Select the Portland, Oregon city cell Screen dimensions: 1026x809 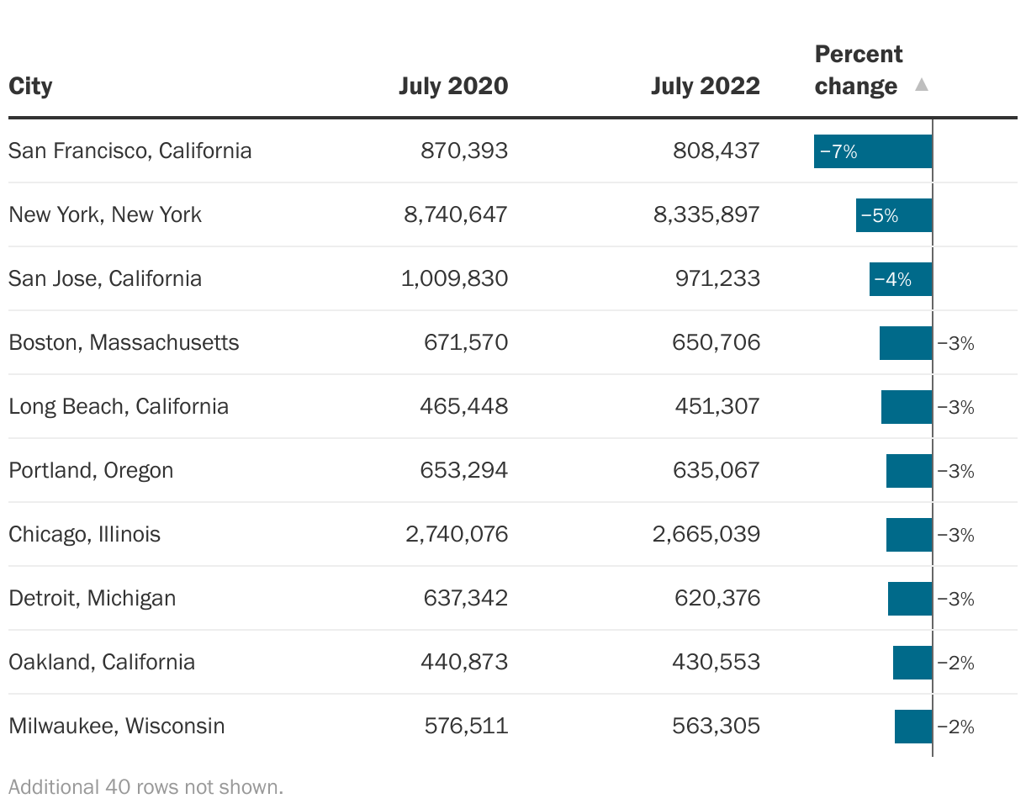click(x=91, y=470)
